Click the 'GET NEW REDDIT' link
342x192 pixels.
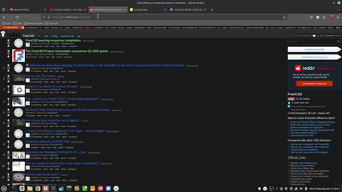click(x=10, y=28)
